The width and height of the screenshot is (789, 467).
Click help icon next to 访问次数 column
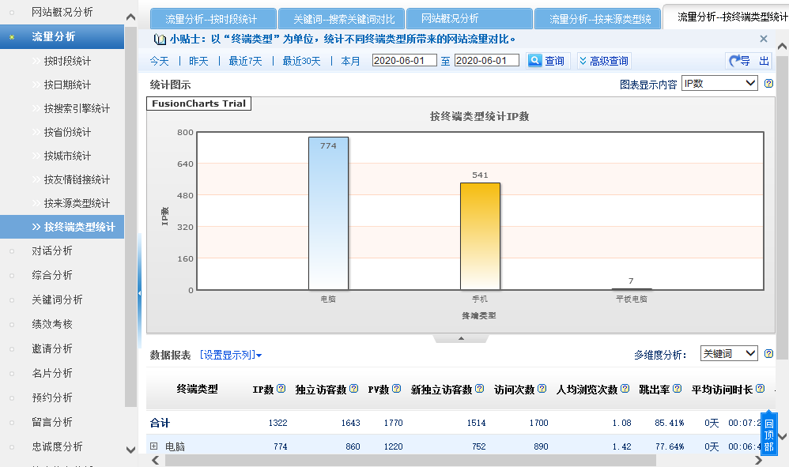(542, 389)
